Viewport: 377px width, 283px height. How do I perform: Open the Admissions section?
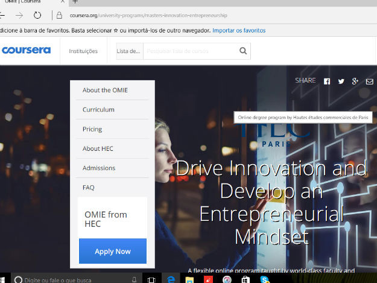[x=99, y=168]
